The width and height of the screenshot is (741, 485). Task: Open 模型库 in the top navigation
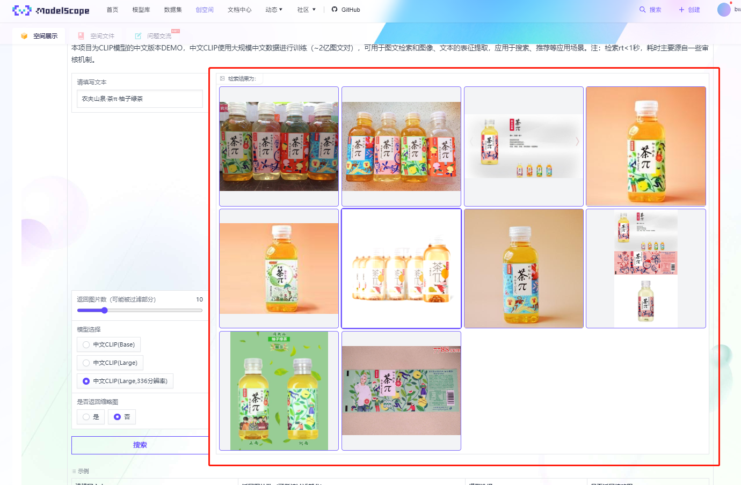(x=141, y=10)
